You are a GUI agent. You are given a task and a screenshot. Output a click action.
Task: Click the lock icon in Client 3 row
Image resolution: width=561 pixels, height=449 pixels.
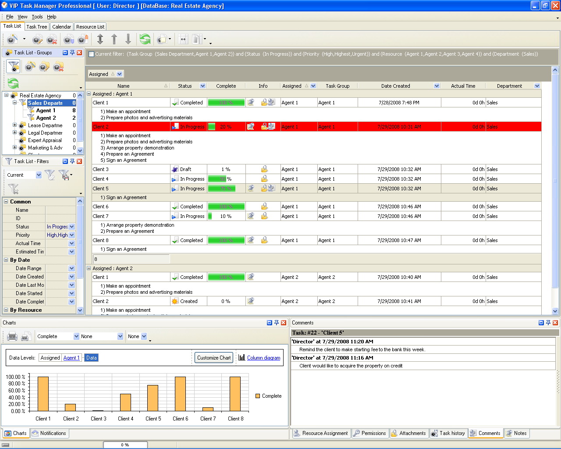pyautogui.click(x=264, y=169)
